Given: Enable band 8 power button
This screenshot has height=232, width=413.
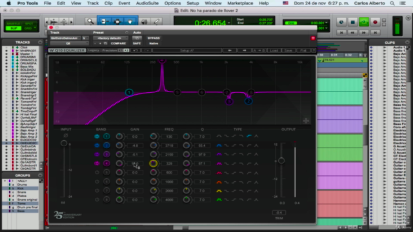Looking at the screenshot, I should [x=97, y=200].
